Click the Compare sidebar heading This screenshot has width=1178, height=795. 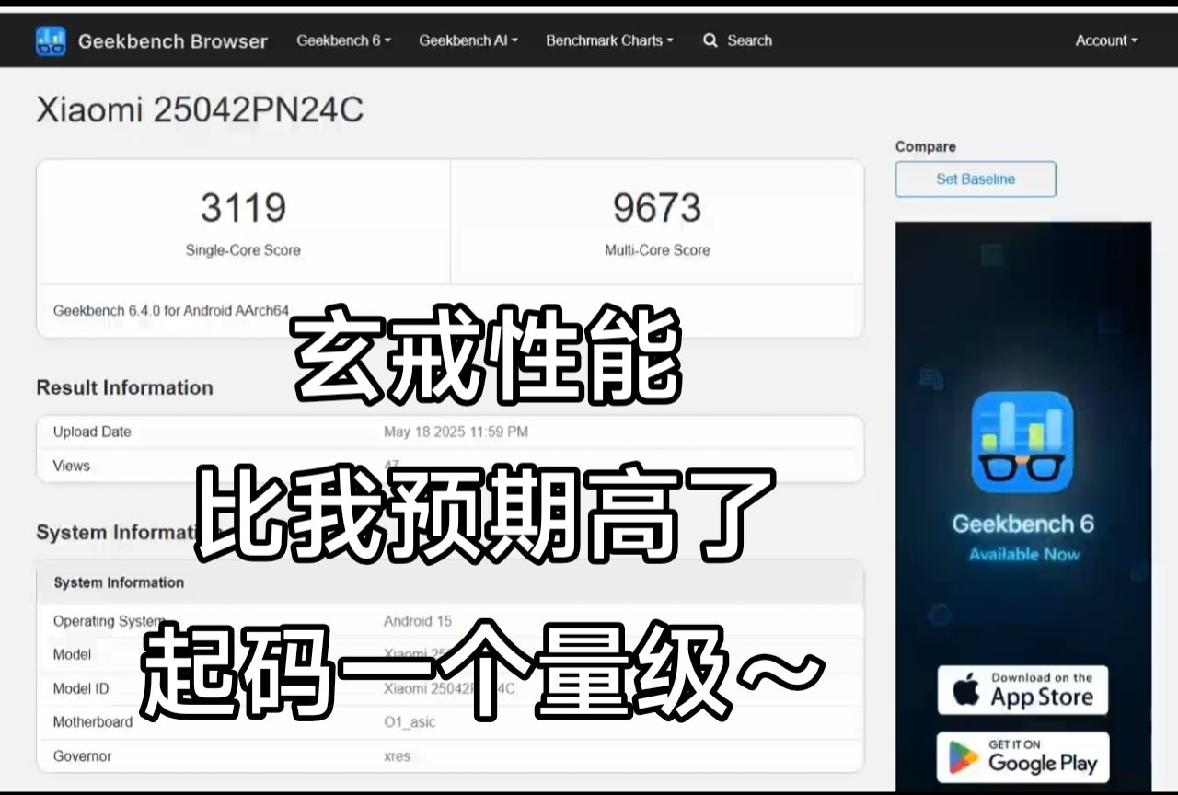point(925,146)
